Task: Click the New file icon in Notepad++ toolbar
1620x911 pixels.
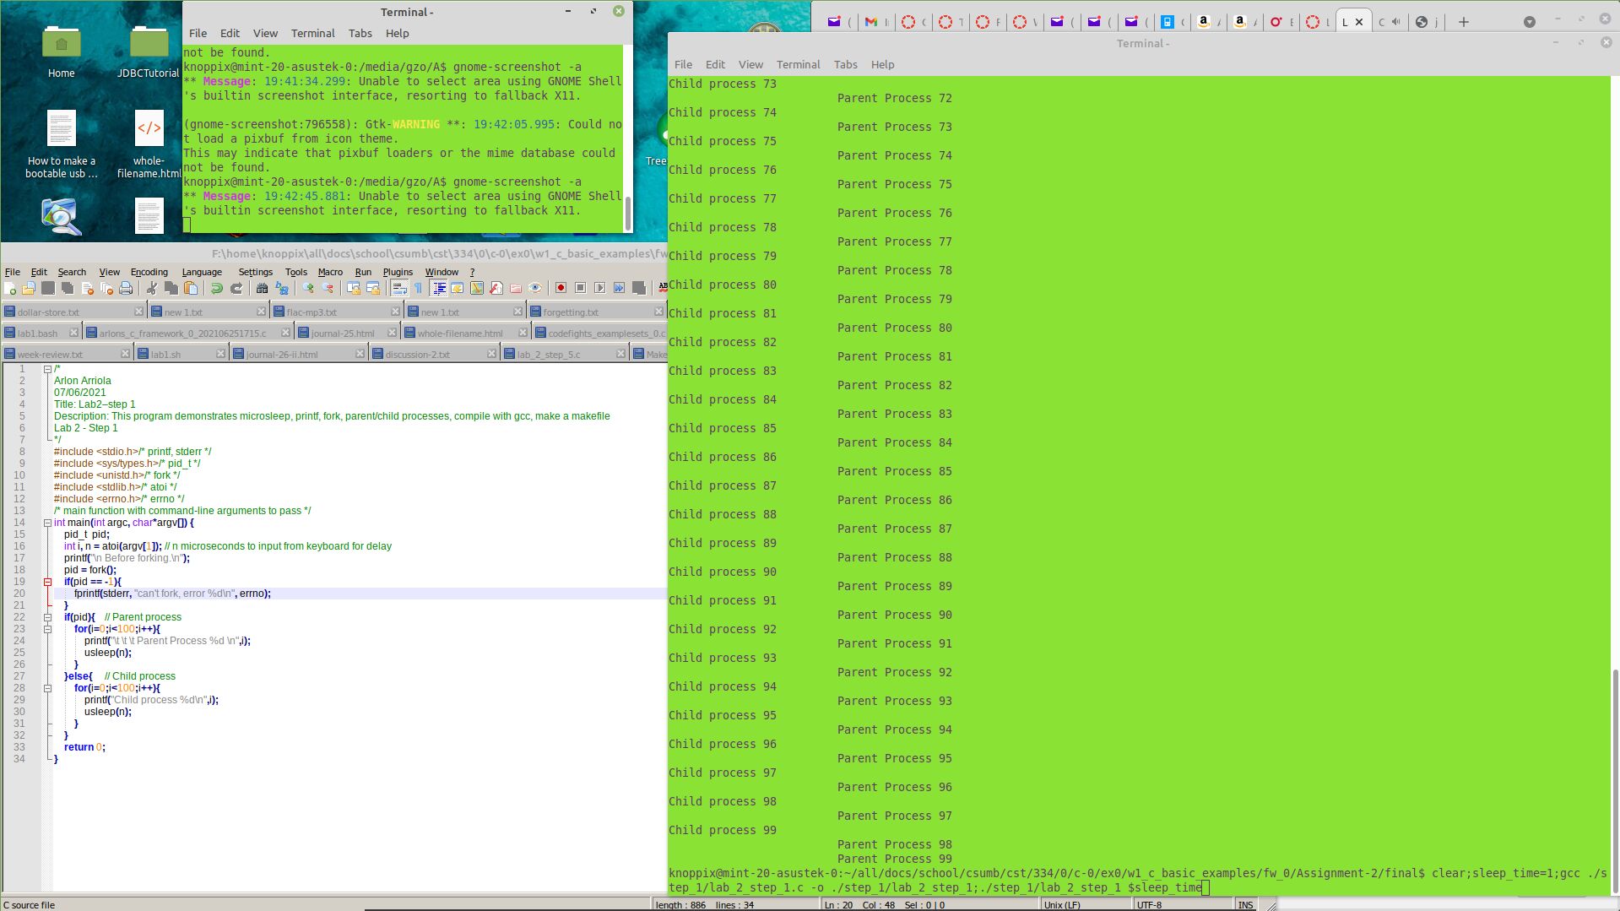Action: (10, 289)
